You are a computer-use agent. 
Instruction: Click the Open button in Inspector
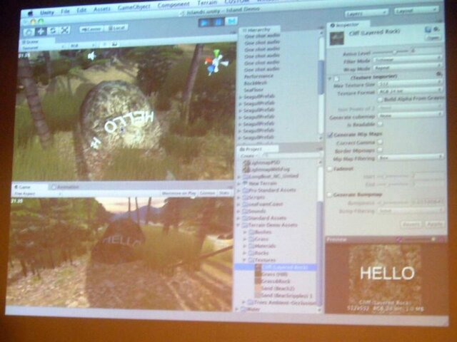click(x=433, y=38)
